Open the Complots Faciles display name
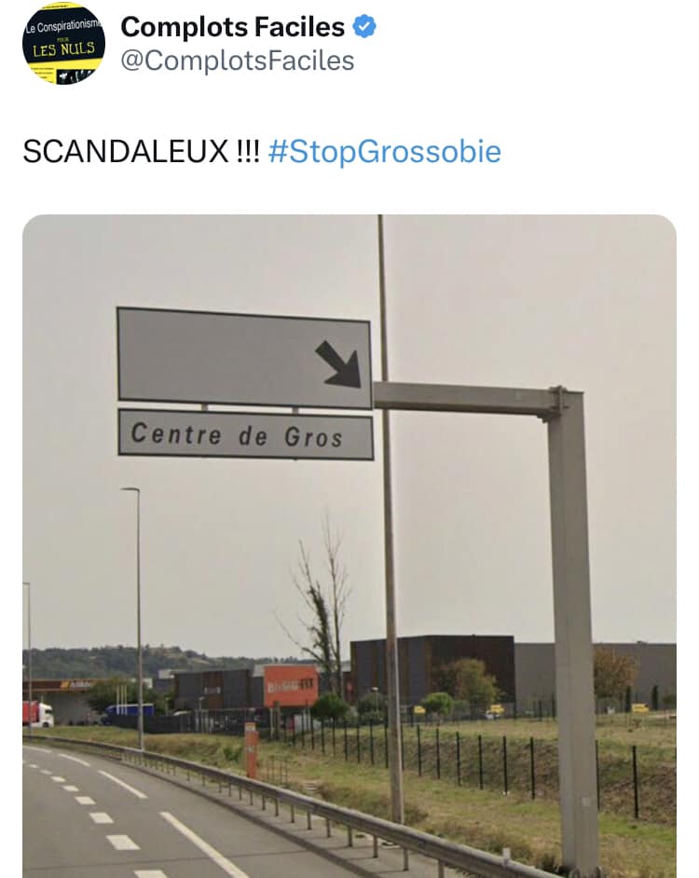The height and width of the screenshot is (878, 699). [x=232, y=27]
